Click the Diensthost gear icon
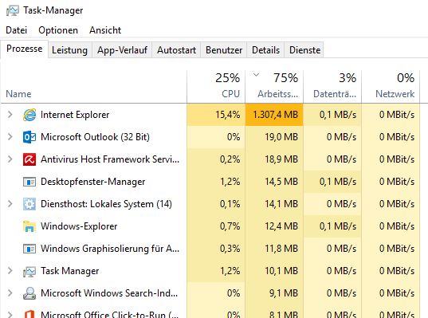The height and width of the screenshot is (318, 428). pos(29,204)
